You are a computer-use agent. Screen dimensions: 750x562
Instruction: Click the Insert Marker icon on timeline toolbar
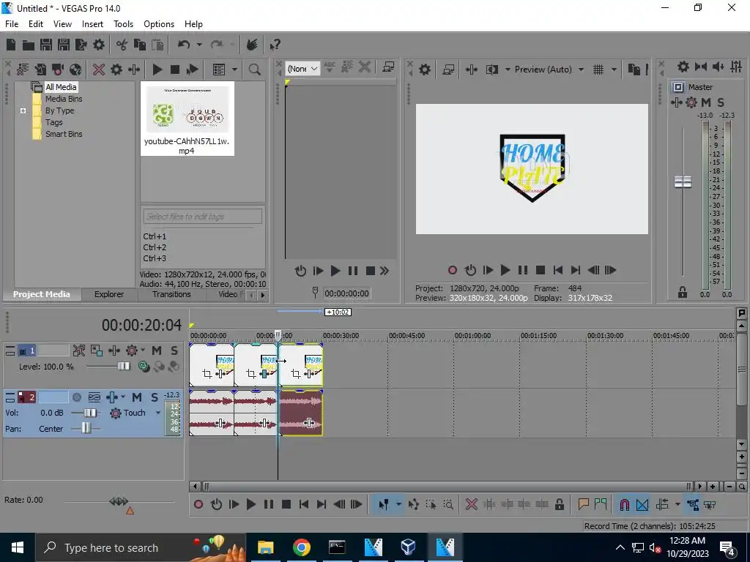tap(583, 505)
